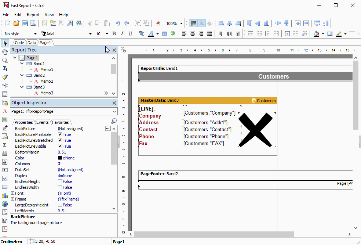Click the font color A icon

[151, 34]
